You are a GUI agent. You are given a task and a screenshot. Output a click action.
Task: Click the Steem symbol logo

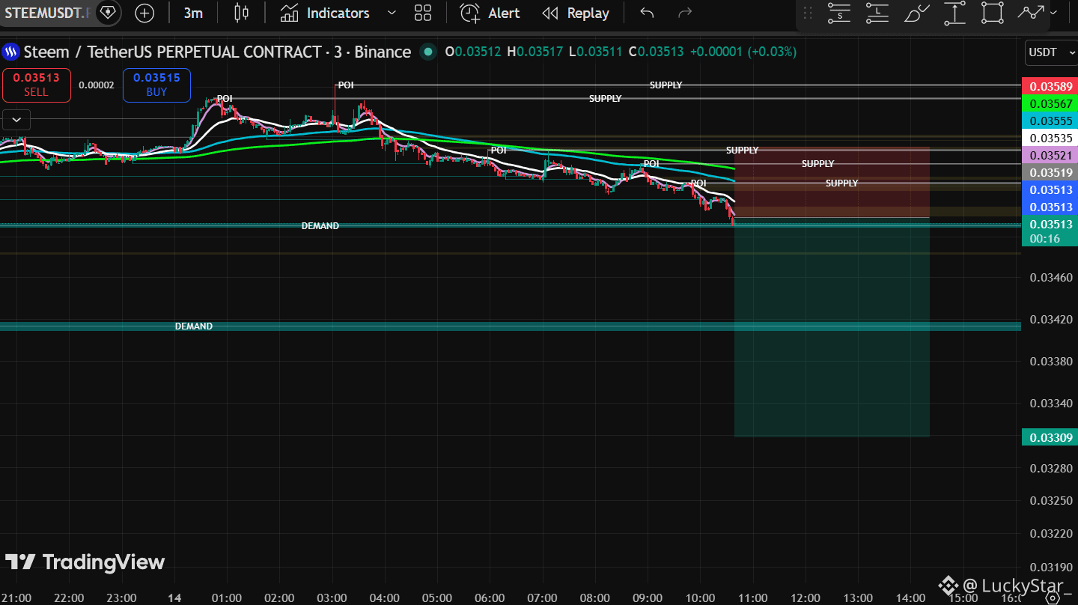(11, 52)
